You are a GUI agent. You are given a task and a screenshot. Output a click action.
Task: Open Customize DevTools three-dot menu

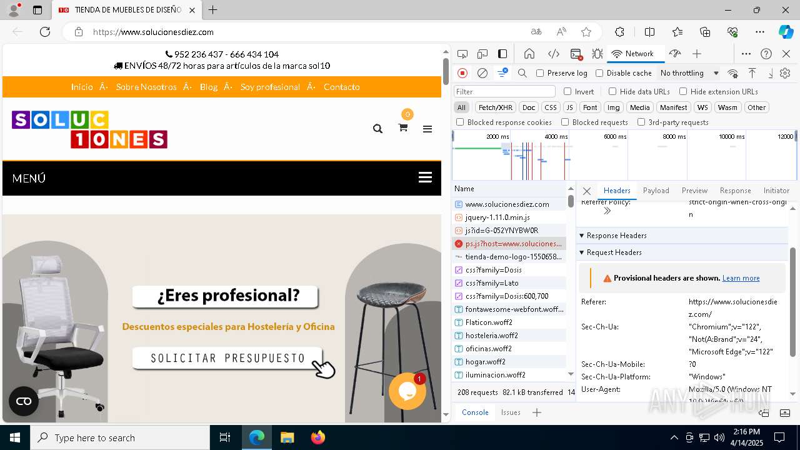click(x=746, y=54)
